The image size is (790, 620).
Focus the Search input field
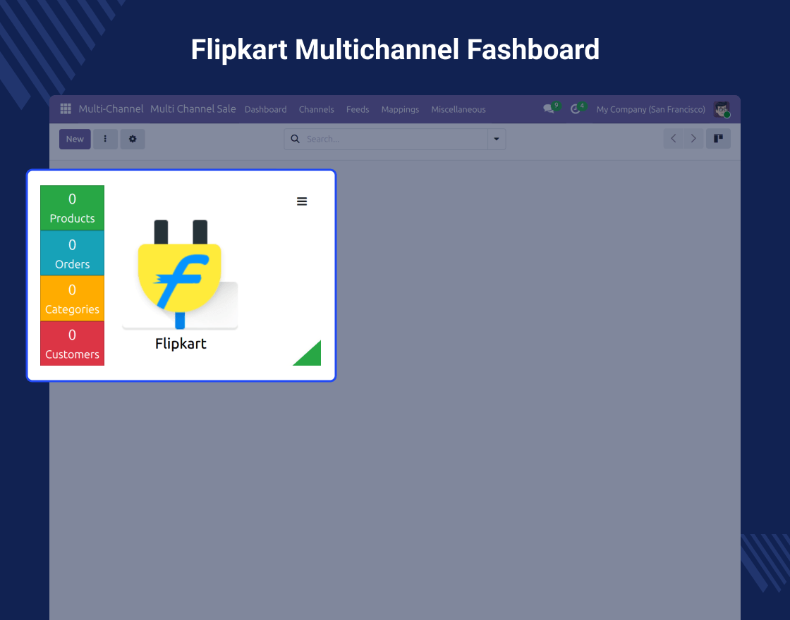coord(396,139)
